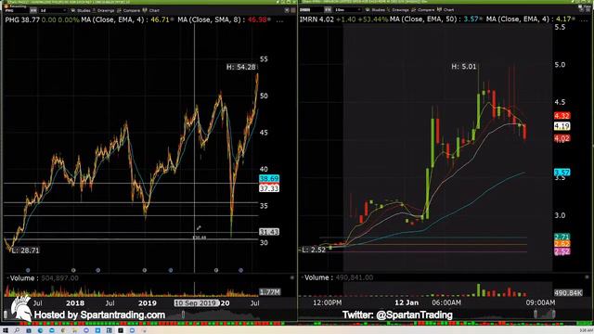Open Compare menu on IMRN chart
The width and height of the screenshot is (594, 334).
coord(423,10)
